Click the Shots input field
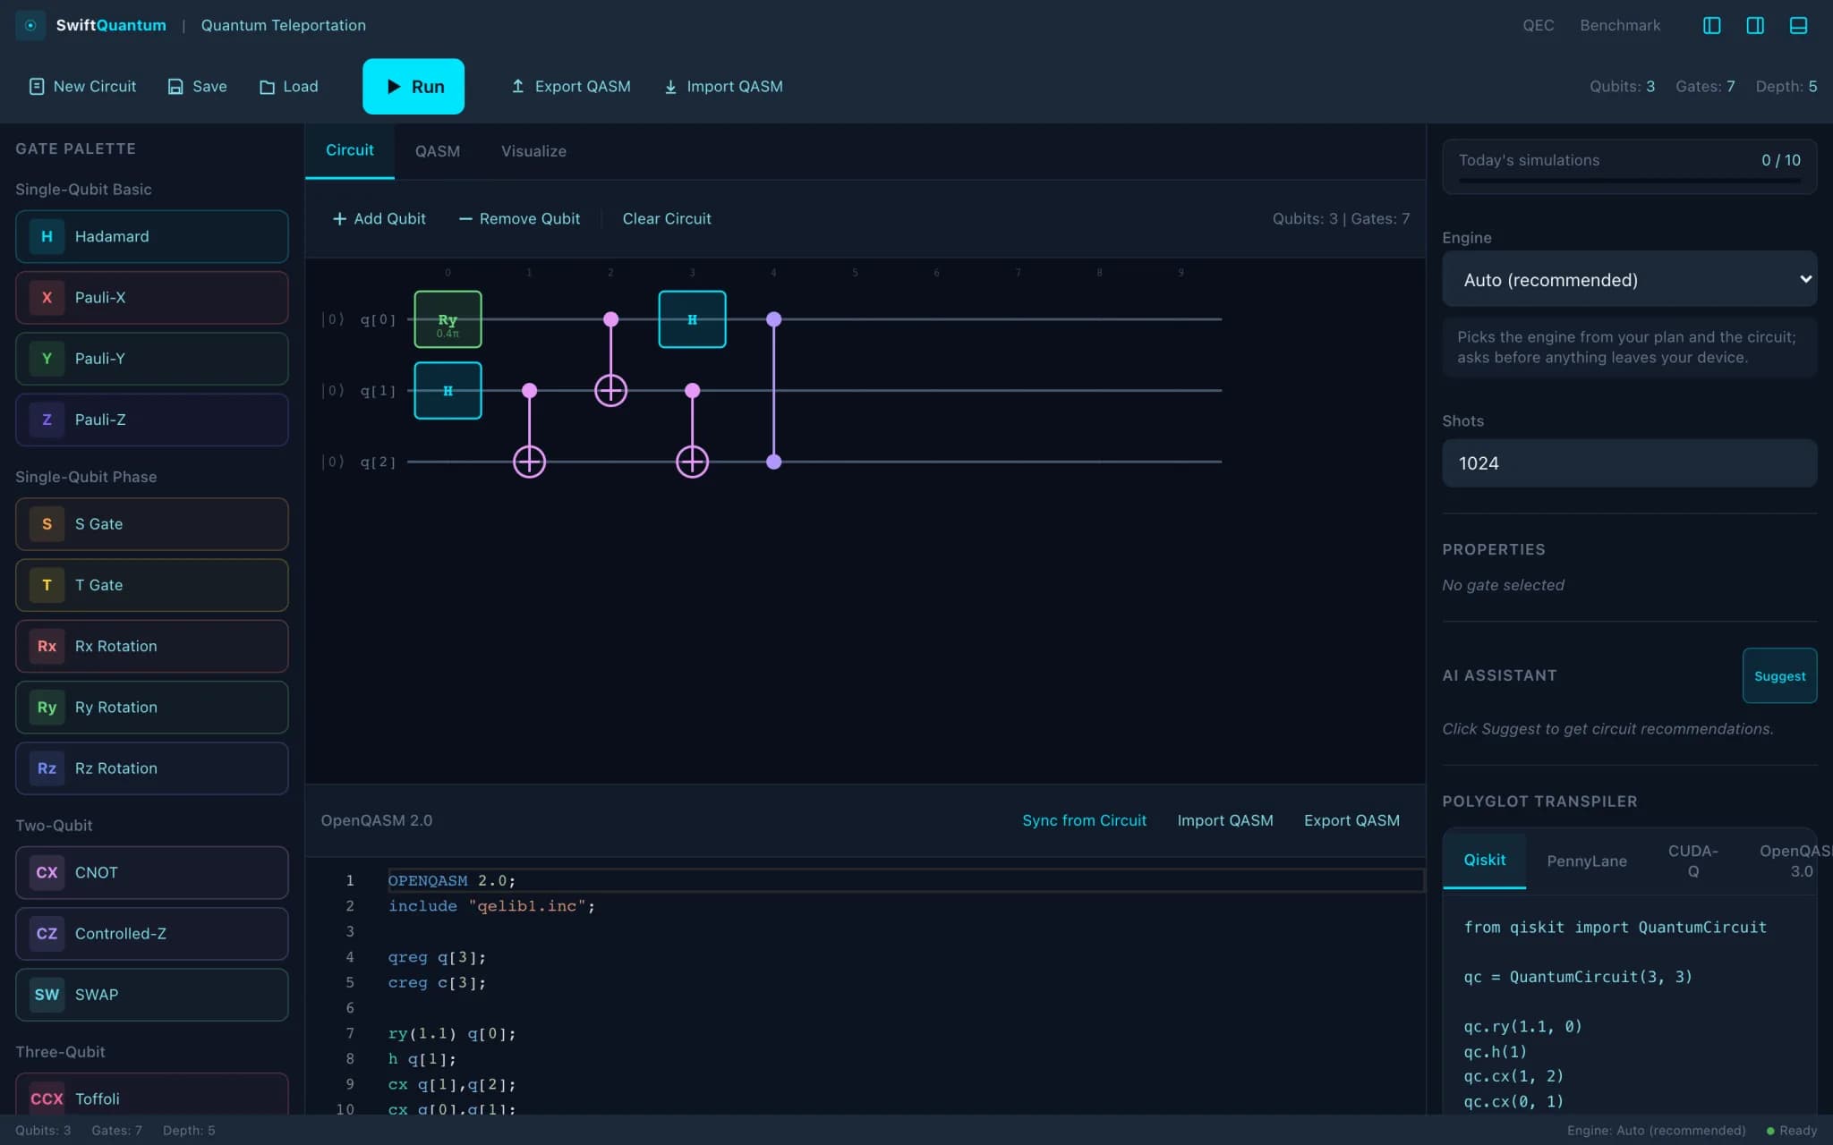 pyautogui.click(x=1629, y=462)
